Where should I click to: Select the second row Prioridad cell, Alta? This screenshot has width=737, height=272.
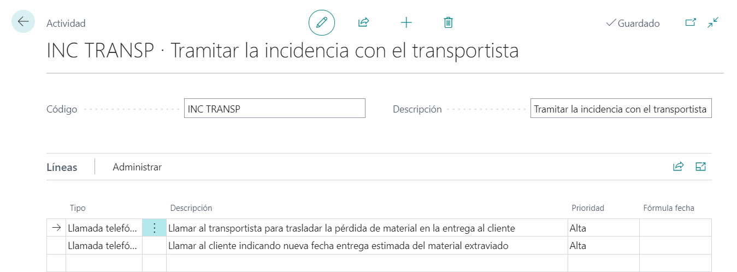(603, 246)
